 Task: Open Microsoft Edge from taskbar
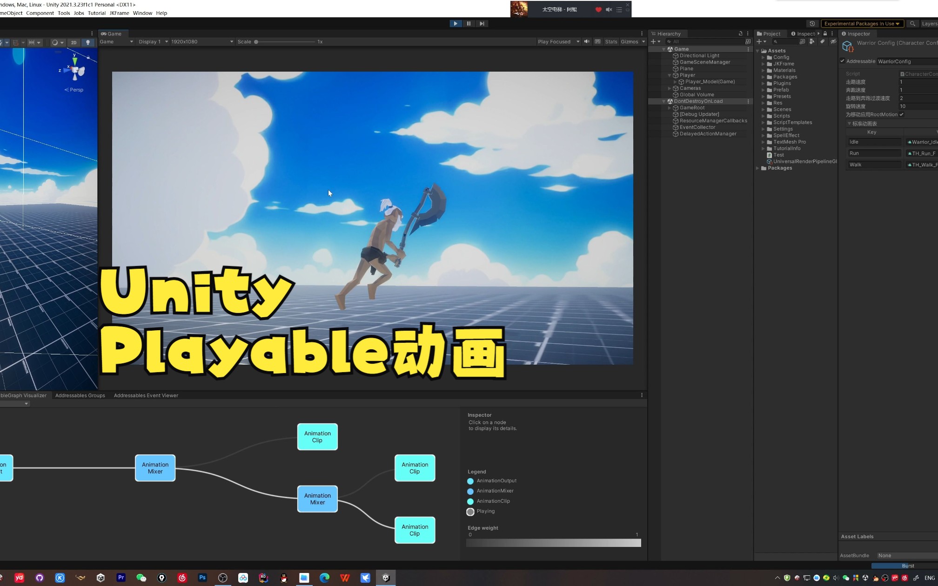coord(324,578)
